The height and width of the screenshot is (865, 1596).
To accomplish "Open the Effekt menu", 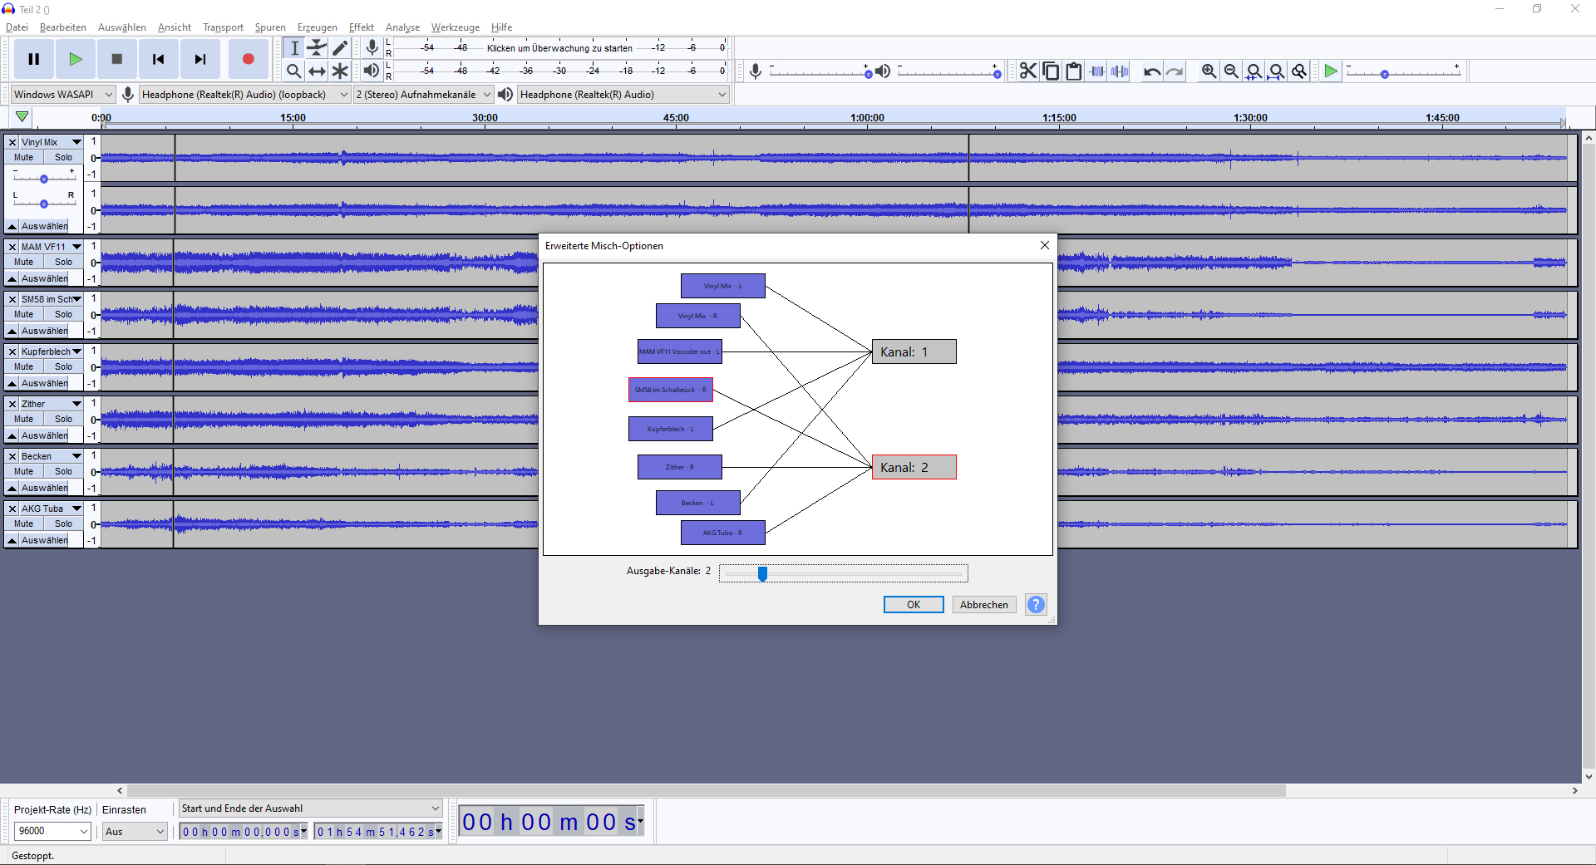I will 361,27.
